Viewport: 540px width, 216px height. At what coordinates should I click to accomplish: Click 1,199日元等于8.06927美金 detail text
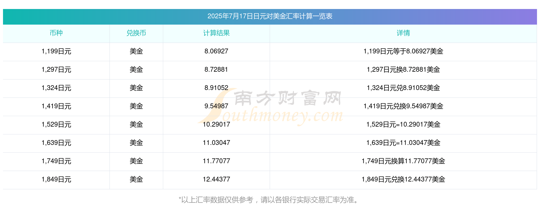(403, 51)
